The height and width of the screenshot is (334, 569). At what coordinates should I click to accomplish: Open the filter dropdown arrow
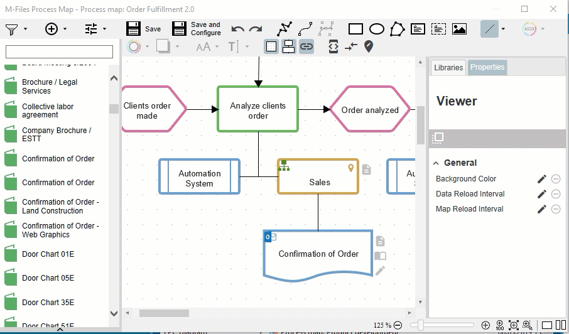pos(25,29)
